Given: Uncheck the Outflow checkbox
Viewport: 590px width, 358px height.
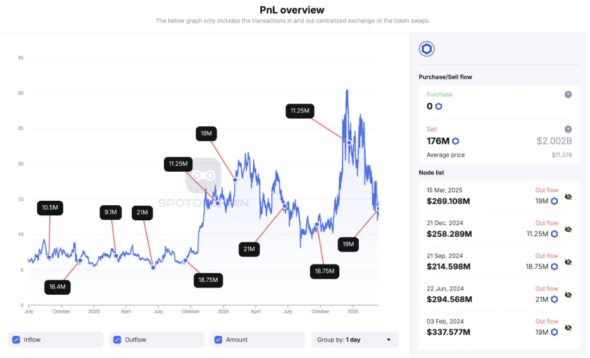Looking at the screenshot, I should pyautogui.click(x=117, y=340).
